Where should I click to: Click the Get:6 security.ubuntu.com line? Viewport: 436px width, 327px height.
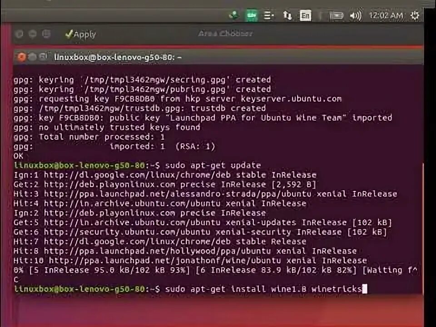[x=200, y=232]
